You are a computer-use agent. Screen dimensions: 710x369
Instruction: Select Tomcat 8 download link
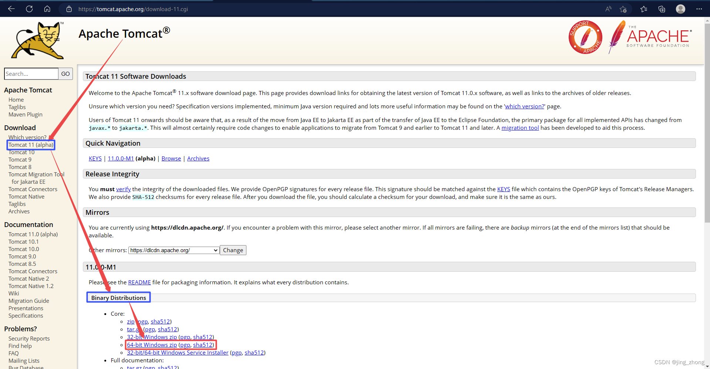(x=20, y=167)
